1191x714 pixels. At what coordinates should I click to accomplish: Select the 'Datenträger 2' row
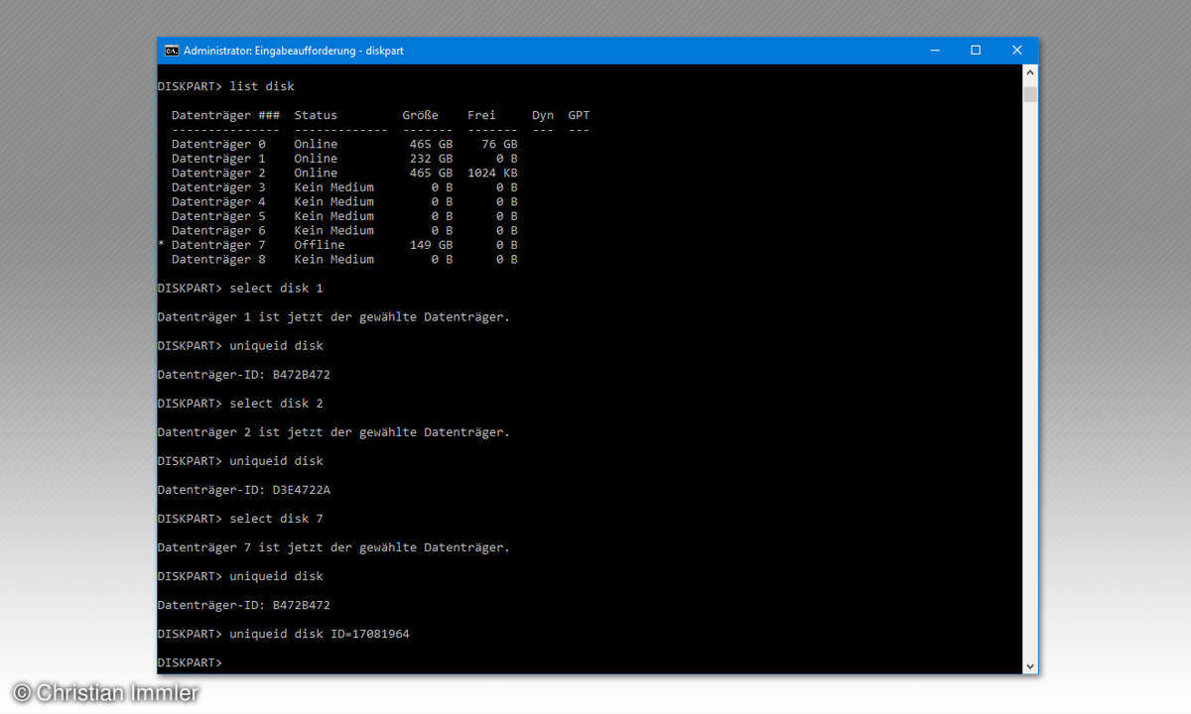click(x=344, y=173)
